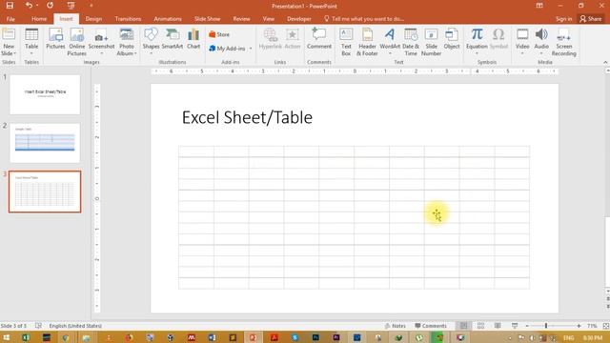The height and width of the screenshot is (343, 610).
Task: Insert an Equation
Action: click(x=477, y=42)
